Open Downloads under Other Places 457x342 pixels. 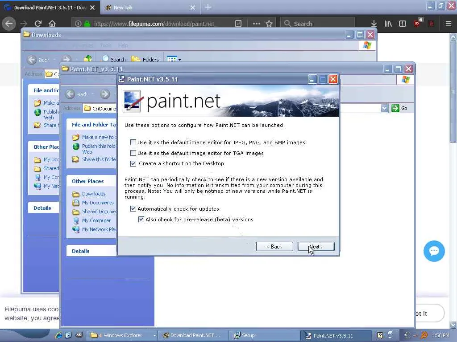tap(94, 194)
